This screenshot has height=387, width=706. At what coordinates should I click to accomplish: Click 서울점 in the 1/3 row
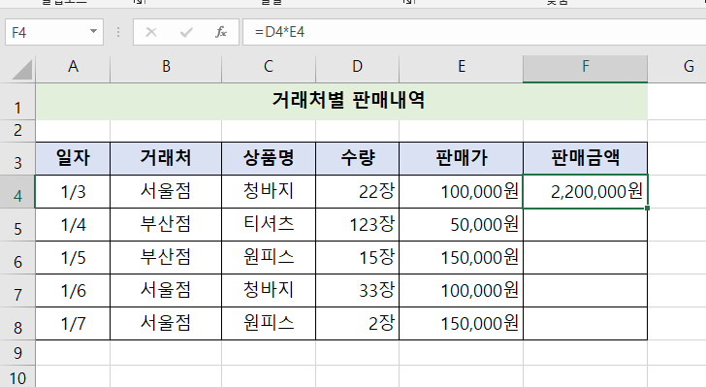(166, 191)
